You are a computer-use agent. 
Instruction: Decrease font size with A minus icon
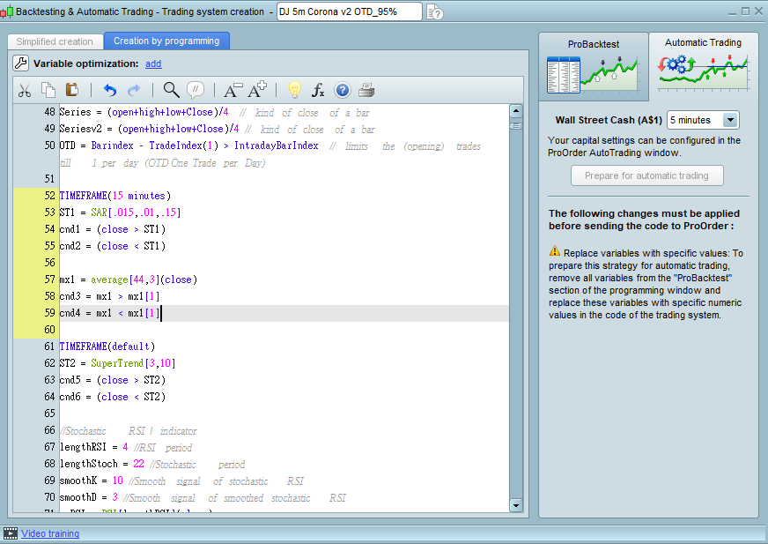[x=233, y=90]
